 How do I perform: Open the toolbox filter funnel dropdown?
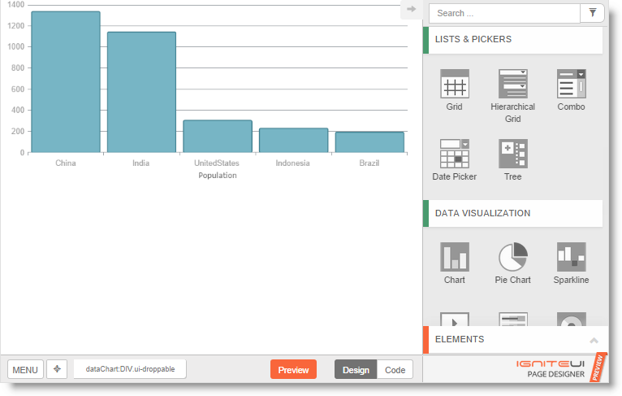(592, 13)
